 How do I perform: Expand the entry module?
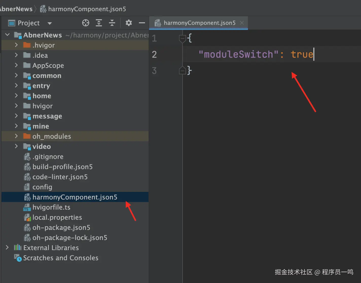16,85
